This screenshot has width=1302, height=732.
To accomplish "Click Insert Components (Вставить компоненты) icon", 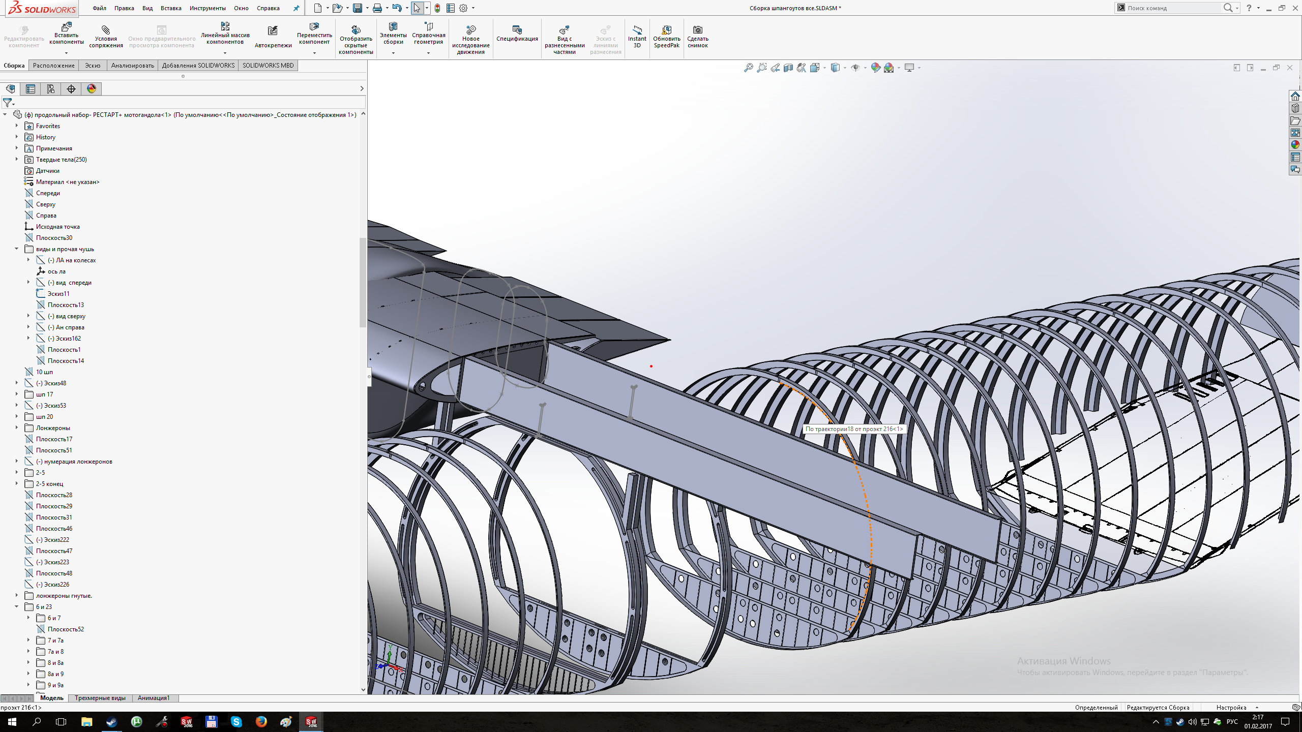I will 66,27.
